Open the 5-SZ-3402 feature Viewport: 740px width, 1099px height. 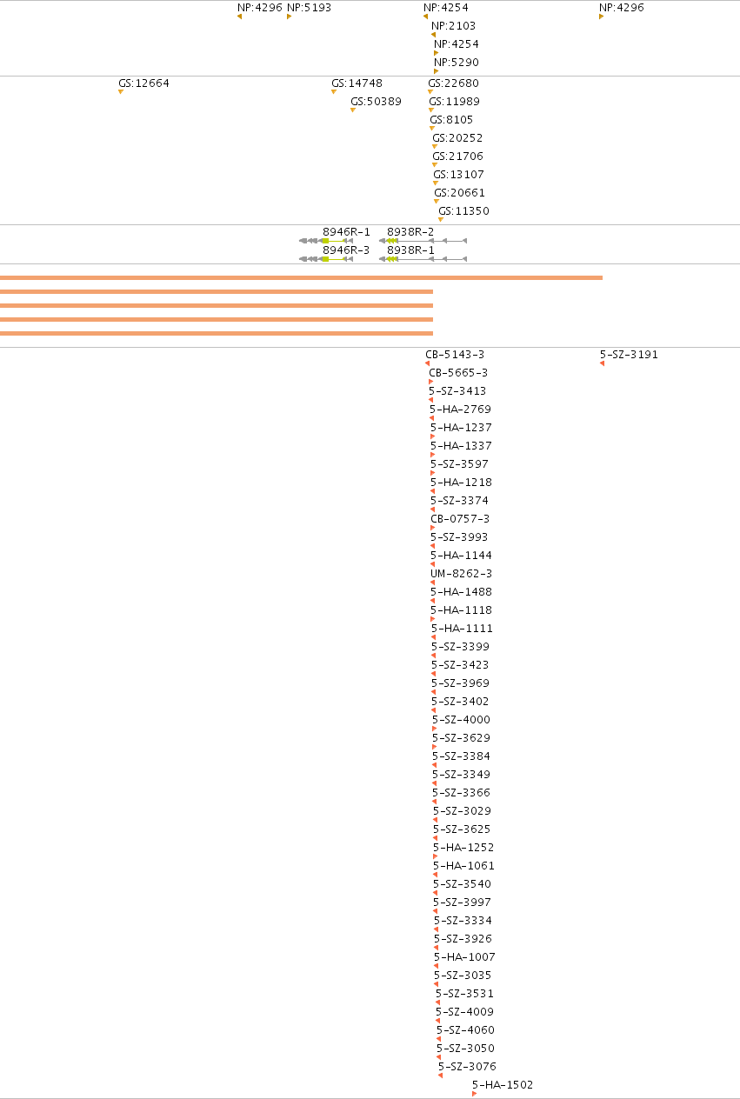(x=460, y=702)
